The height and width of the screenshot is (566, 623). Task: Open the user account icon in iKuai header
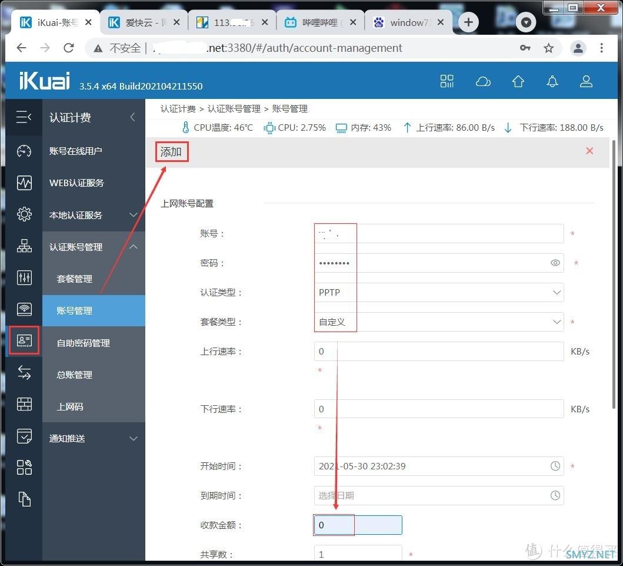tap(586, 81)
